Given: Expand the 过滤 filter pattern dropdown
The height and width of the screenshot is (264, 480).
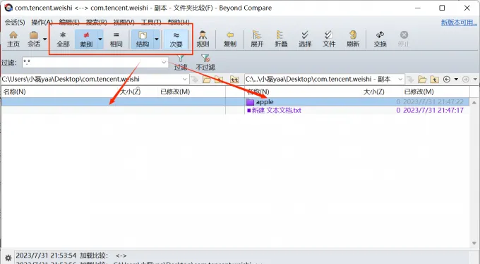Looking at the screenshot, I should click(164, 63).
